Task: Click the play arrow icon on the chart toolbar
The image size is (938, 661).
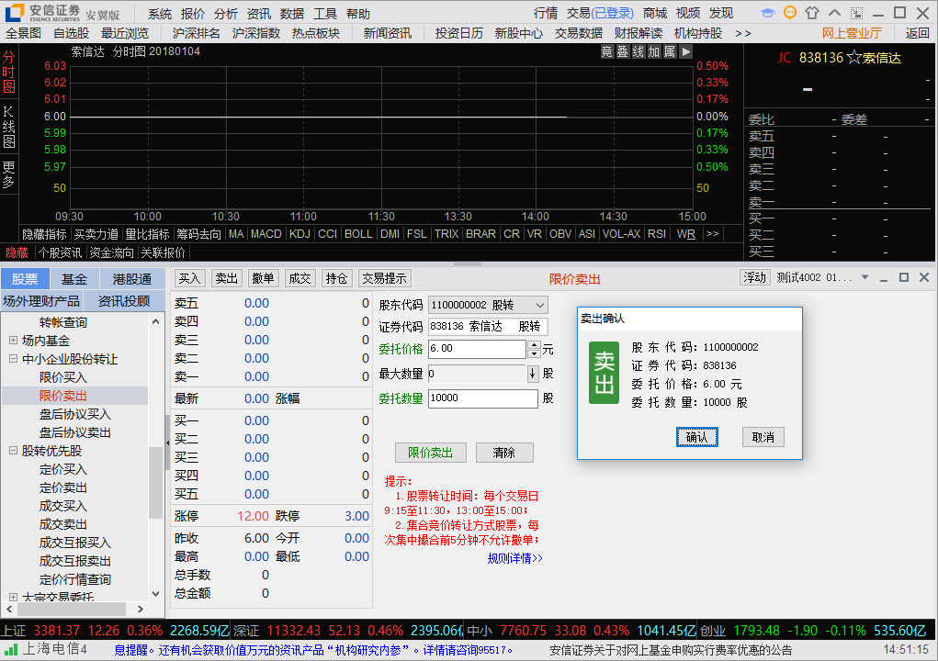Action: pos(685,52)
